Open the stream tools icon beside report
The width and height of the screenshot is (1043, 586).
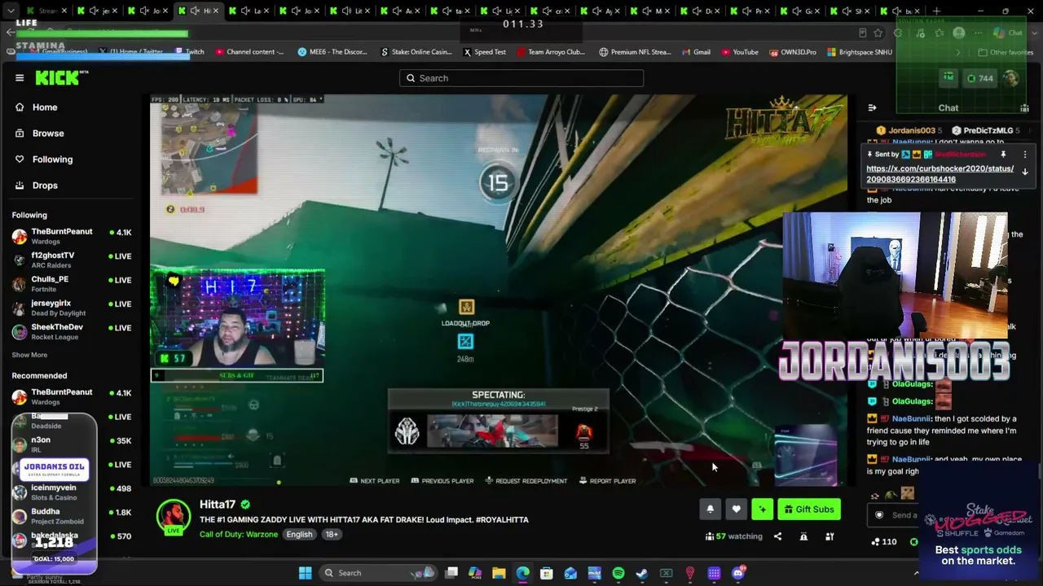tap(830, 536)
